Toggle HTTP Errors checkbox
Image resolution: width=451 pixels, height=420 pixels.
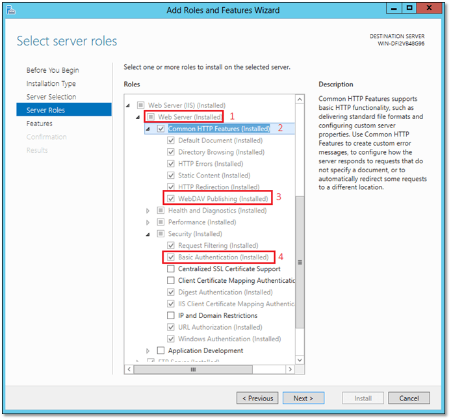171,164
